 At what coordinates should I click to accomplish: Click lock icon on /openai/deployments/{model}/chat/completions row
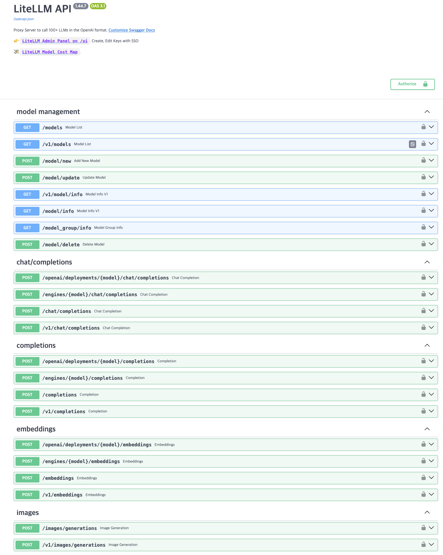coord(423,277)
